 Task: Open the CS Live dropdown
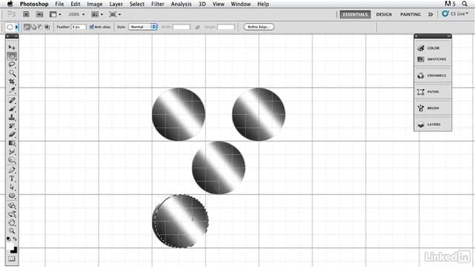click(x=455, y=14)
